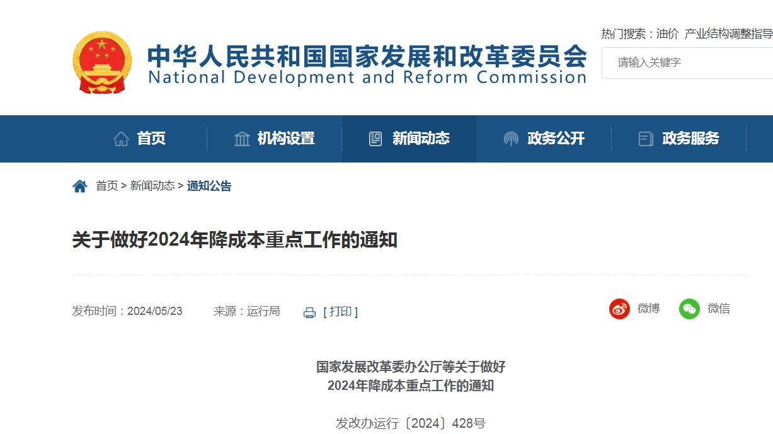The image size is (773, 434).
Task: Click the home icon in the navigation bar
Action: click(121, 139)
